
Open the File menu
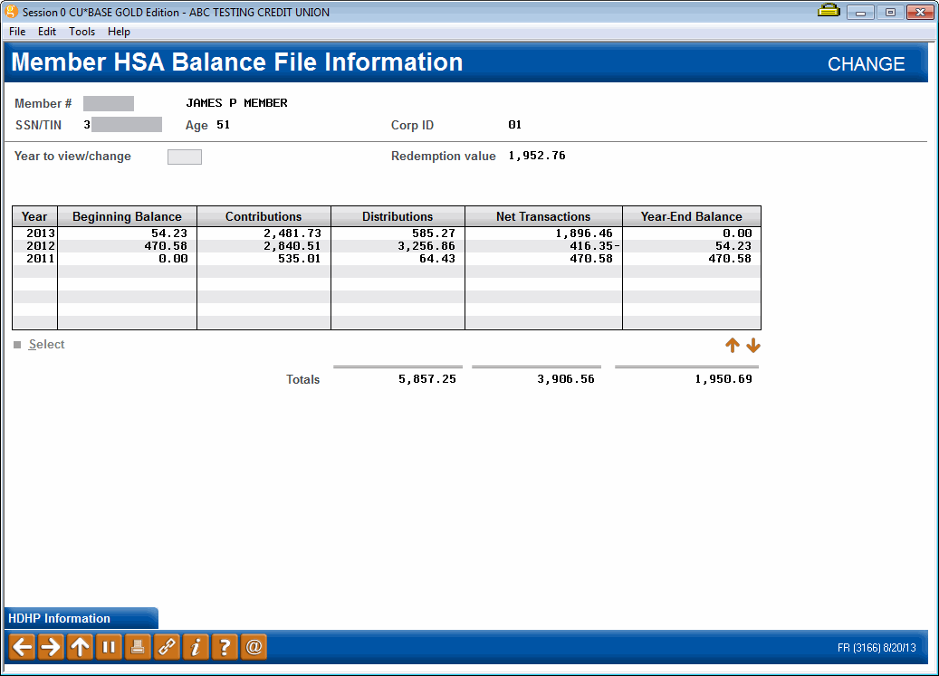click(x=16, y=31)
